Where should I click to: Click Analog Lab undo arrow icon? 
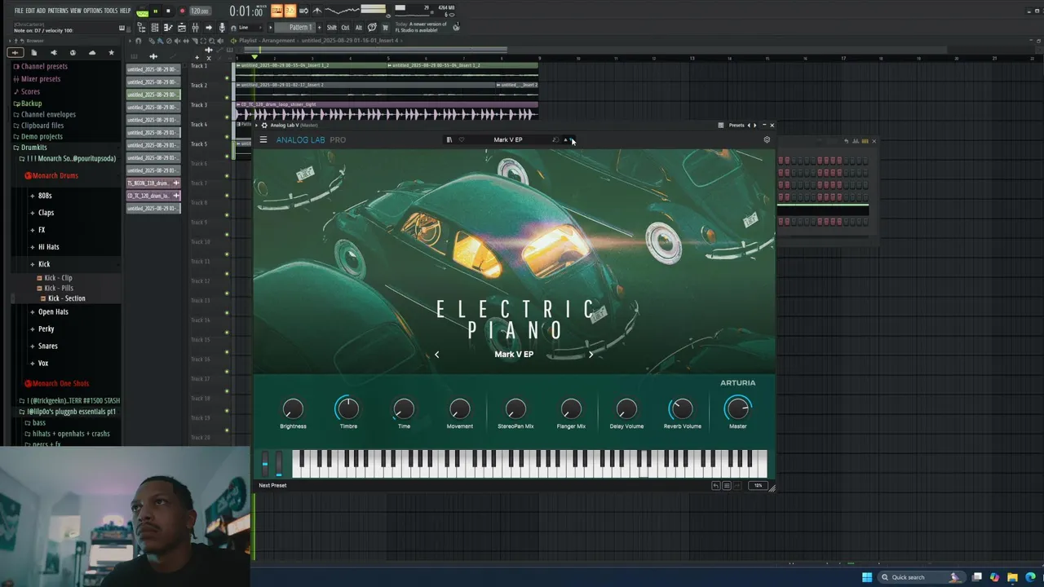pos(716,486)
